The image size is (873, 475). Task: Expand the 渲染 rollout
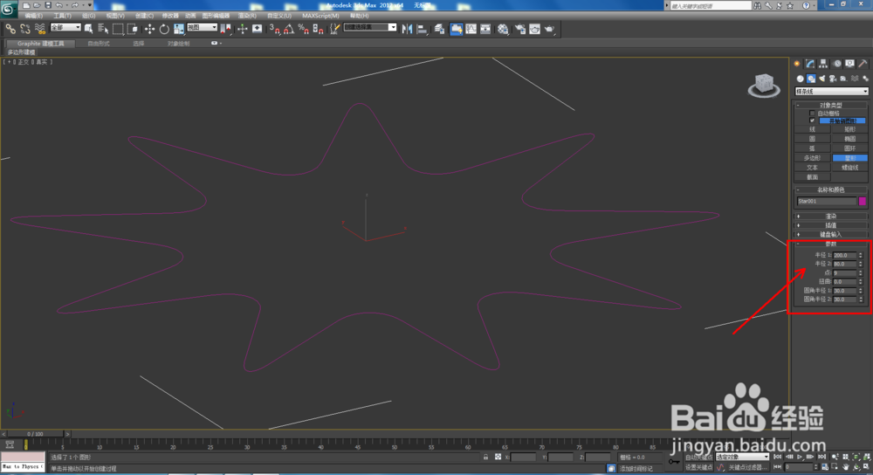[831, 216]
